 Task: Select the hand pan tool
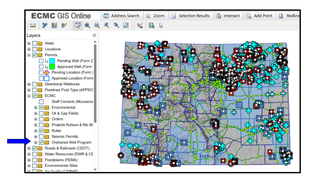pyautogui.click(x=140, y=25)
